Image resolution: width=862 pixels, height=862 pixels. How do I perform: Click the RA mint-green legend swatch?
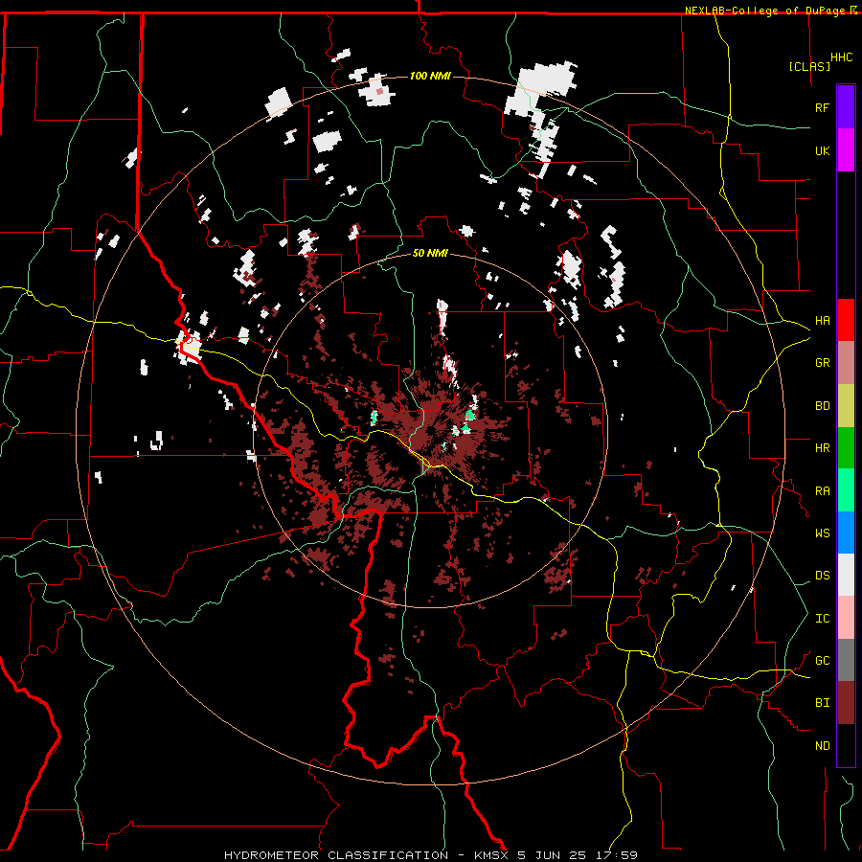click(x=846, y=490)
